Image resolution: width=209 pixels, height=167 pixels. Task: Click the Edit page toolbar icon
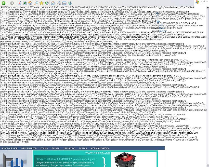[x=64, y=3]
